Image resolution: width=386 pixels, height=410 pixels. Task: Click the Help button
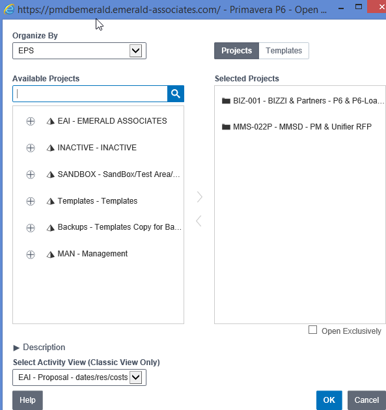[x=27, y=400]
